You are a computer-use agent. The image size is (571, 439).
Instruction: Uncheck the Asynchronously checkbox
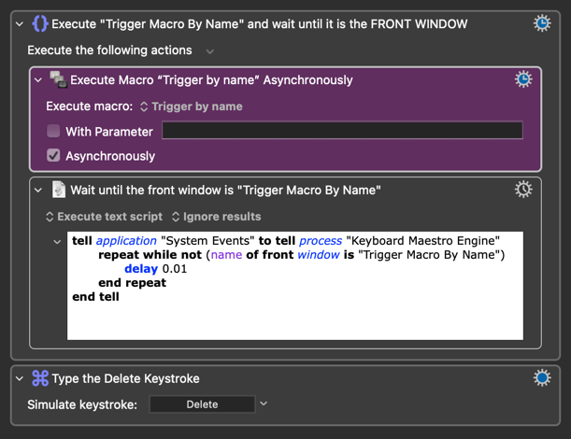[x=53, y=156]
